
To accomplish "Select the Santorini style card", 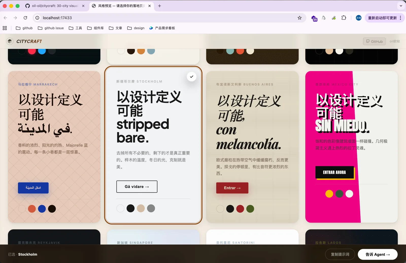I will tap(252, 237).
